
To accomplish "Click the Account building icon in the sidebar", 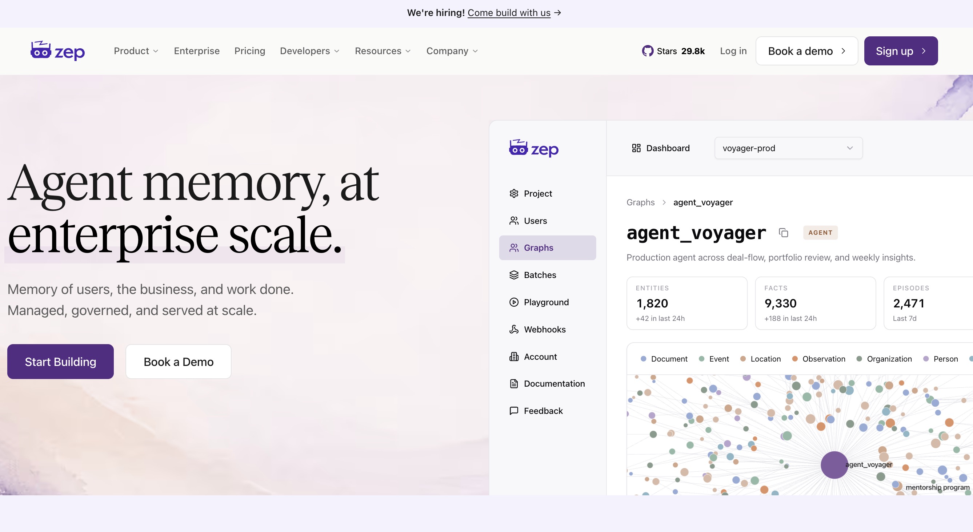I will [514, 356].
